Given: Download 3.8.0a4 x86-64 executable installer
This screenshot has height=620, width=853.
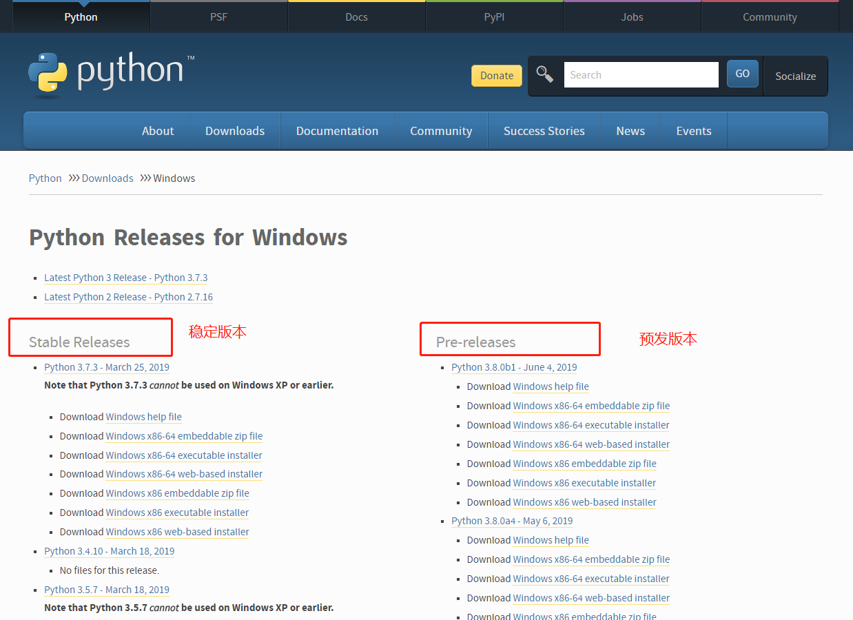Looking at the screenshot, I should [591, 579].
